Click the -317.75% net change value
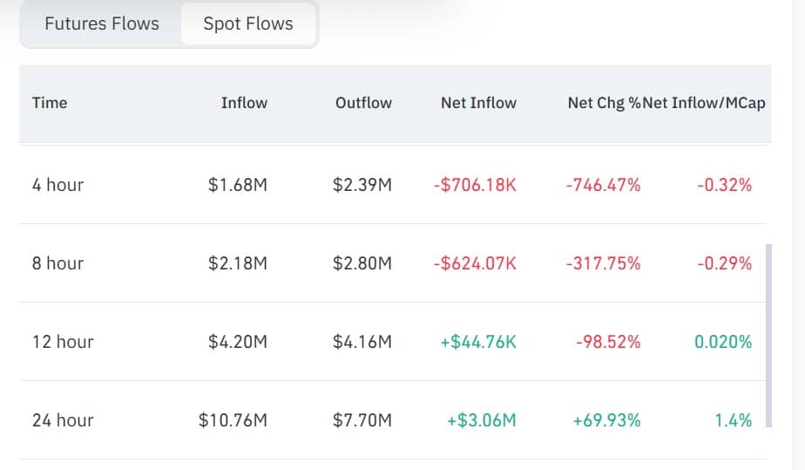 pos(603,263)
